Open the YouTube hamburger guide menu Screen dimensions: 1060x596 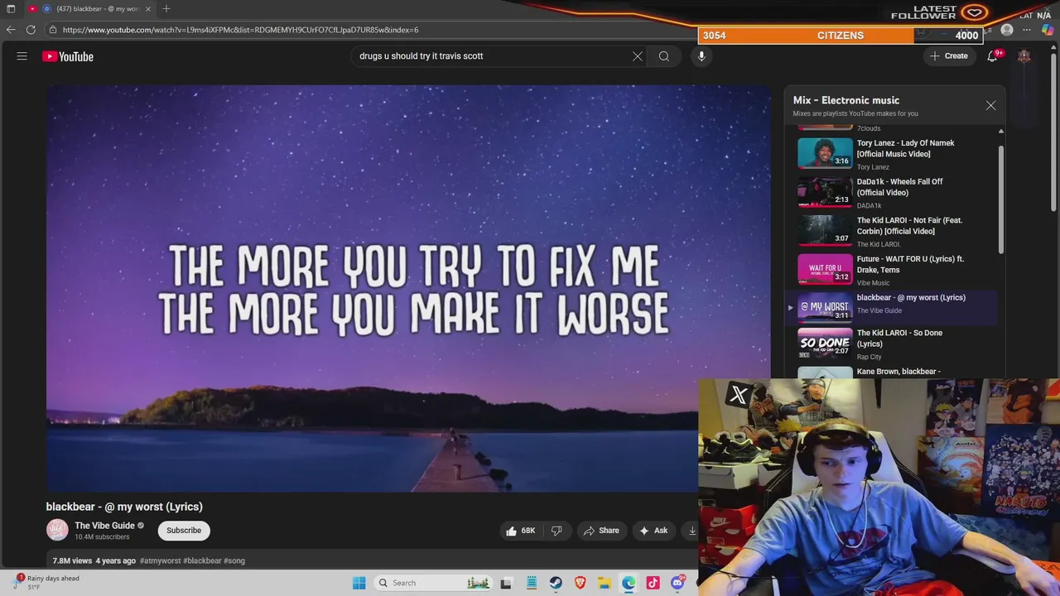[22, 56]
